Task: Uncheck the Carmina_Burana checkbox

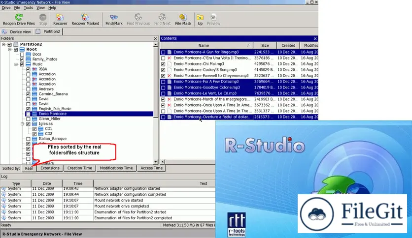Action: coord(28,94)
